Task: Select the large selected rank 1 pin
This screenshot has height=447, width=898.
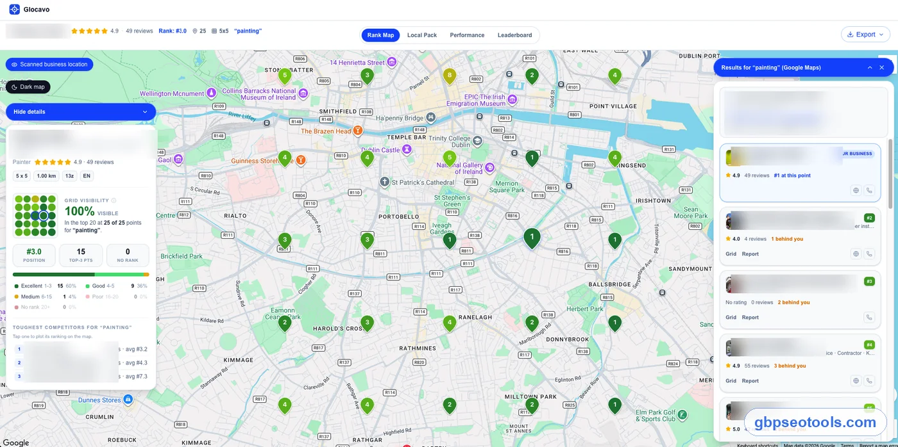Action: [532, 238]
